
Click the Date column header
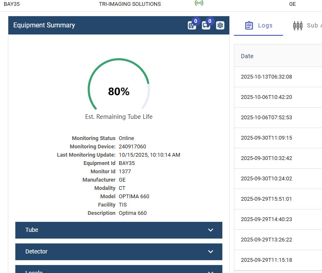pyautogui.click(x=247, y=56)
